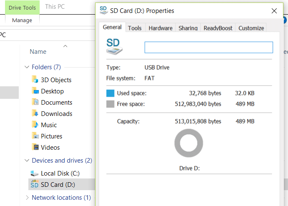
Task: Click the Music folder icon
Action: pyautogui.click(x=35, y=125)
